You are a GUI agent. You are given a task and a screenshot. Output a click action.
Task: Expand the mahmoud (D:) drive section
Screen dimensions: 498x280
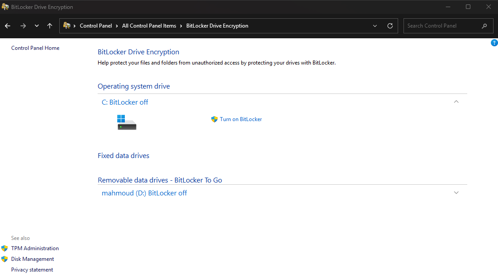[x=456, y=193]
